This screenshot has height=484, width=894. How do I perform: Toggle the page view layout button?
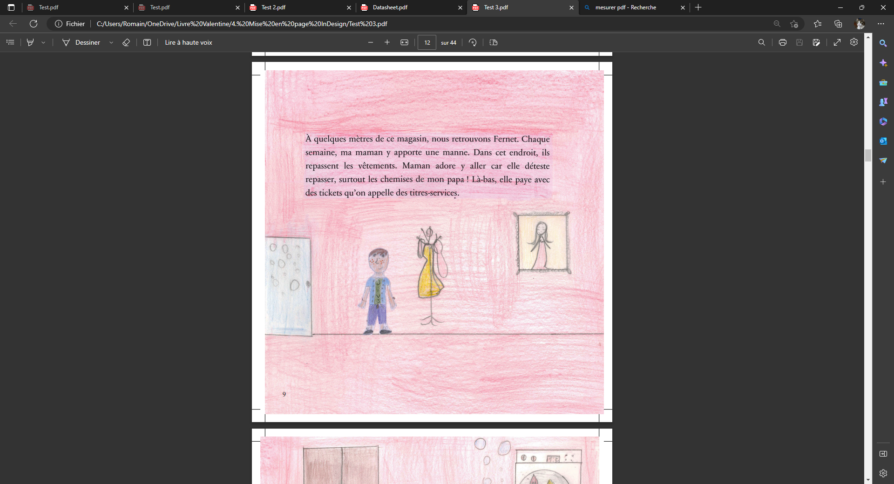[x=494, y=42]
